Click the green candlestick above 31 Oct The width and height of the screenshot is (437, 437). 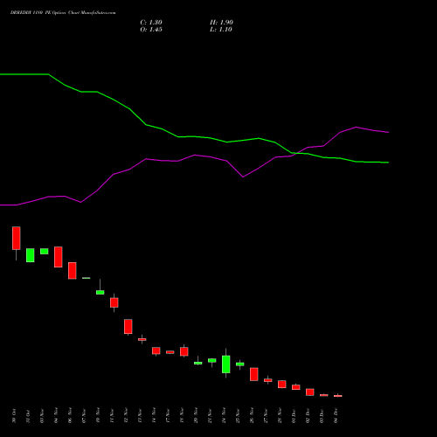(31, 255)
